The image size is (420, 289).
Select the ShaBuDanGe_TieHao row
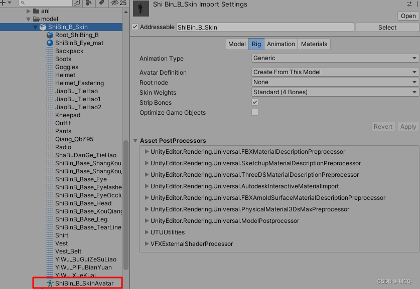pos(61,155)
